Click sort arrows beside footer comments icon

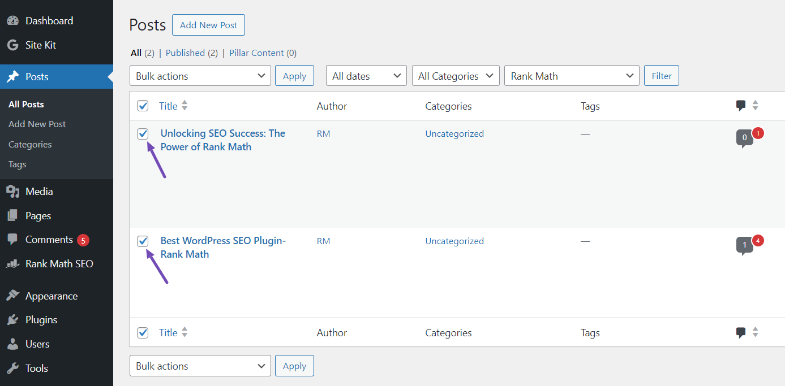(x=755, y=332)
